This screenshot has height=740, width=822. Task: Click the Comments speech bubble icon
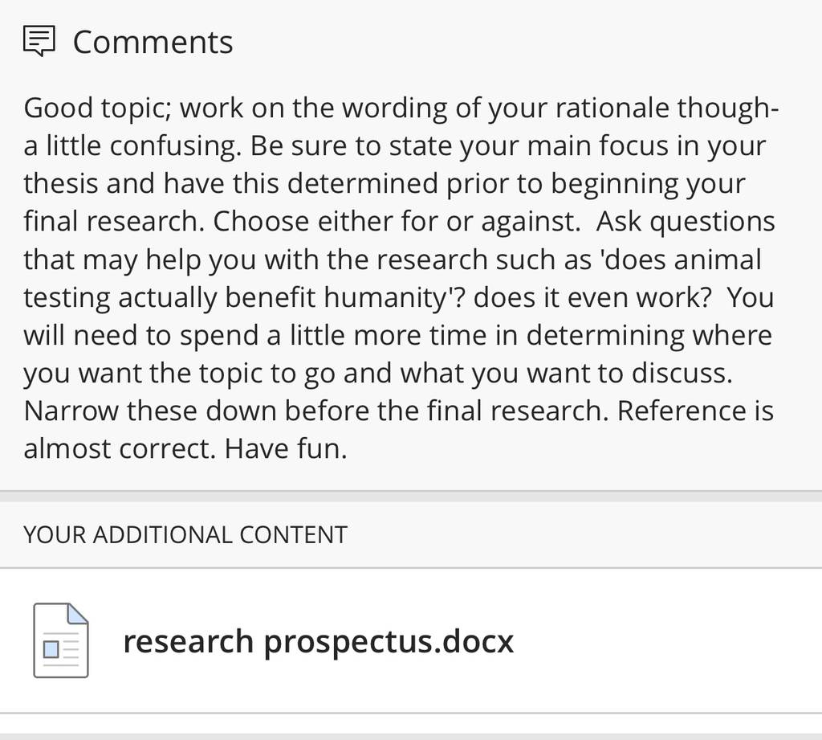pos(39,41)
